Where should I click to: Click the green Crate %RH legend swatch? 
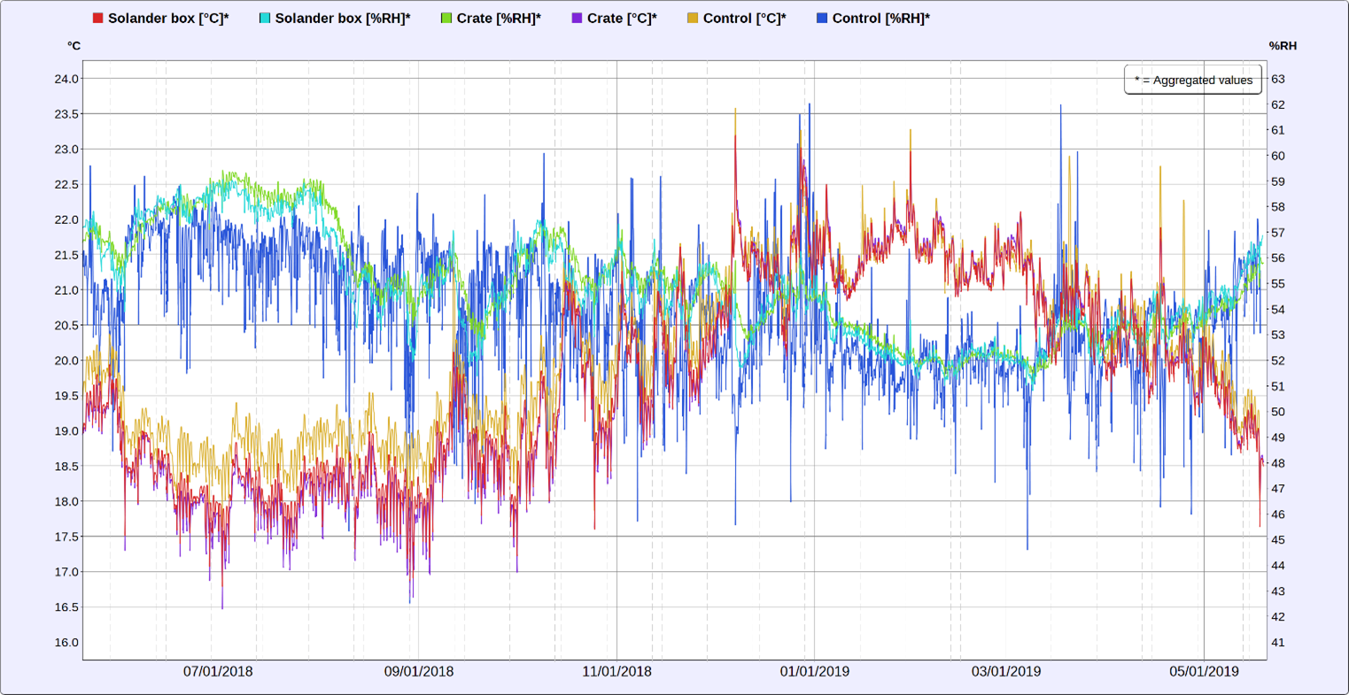pos(446,19)
